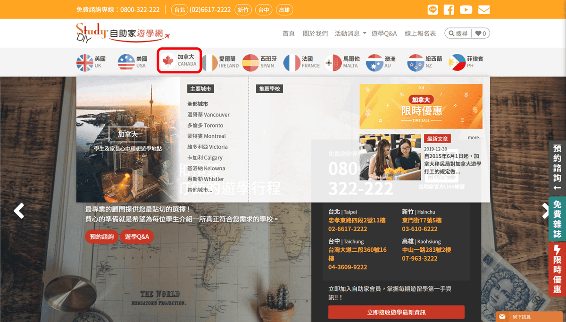The width and height of the screenshot is (566, 322).
Task: Click the 推薦學校 section heading
Action: 269,89
